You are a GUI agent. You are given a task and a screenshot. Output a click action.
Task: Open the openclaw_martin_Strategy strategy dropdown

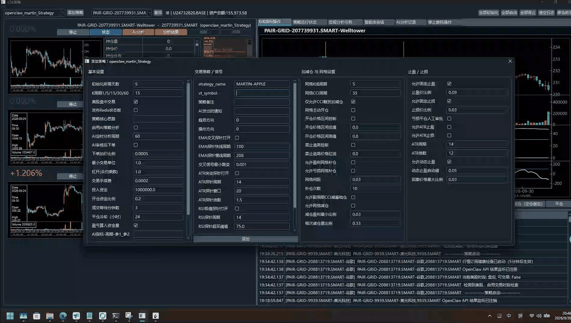[33, 12]
